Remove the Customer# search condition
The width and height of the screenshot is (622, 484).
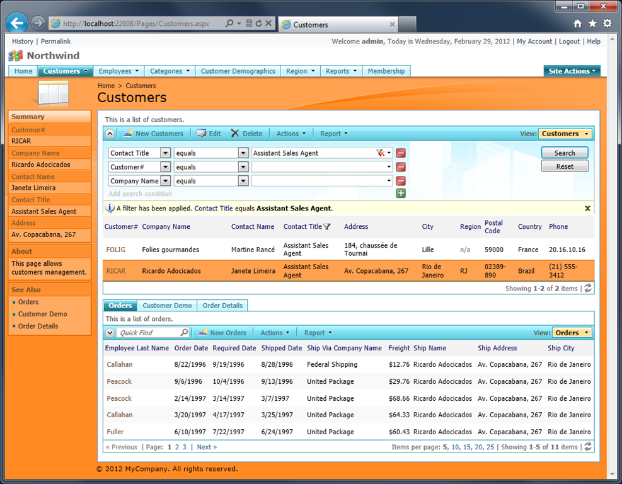pyautogui.click(x=401, y=167)
